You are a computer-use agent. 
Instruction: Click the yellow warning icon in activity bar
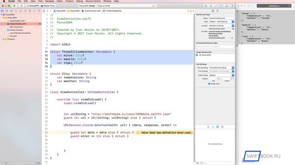pos(153,6)
